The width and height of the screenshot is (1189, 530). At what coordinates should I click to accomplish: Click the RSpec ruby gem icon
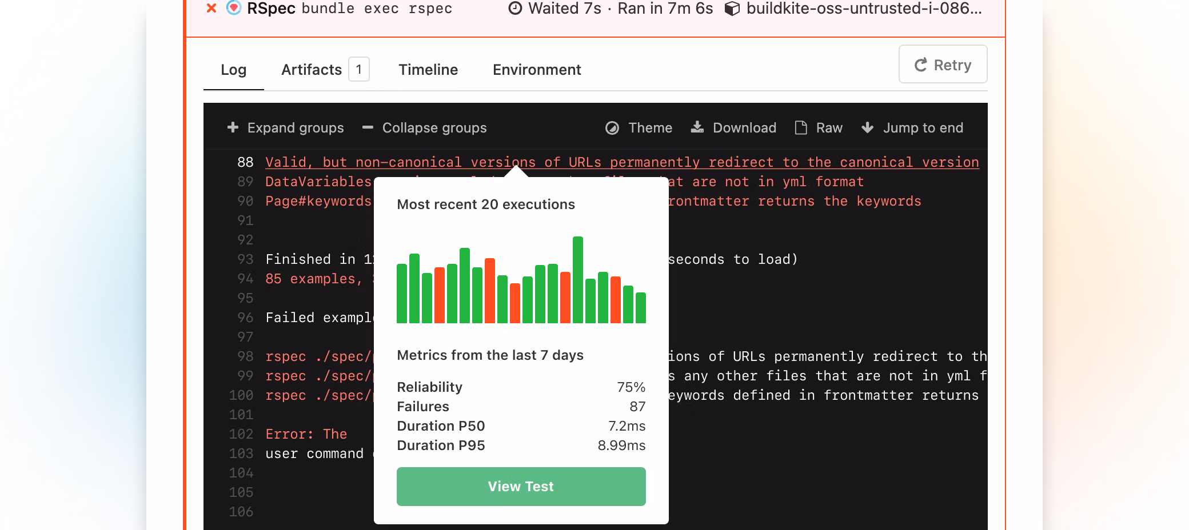pyautogui.click(x=234, y=8)
